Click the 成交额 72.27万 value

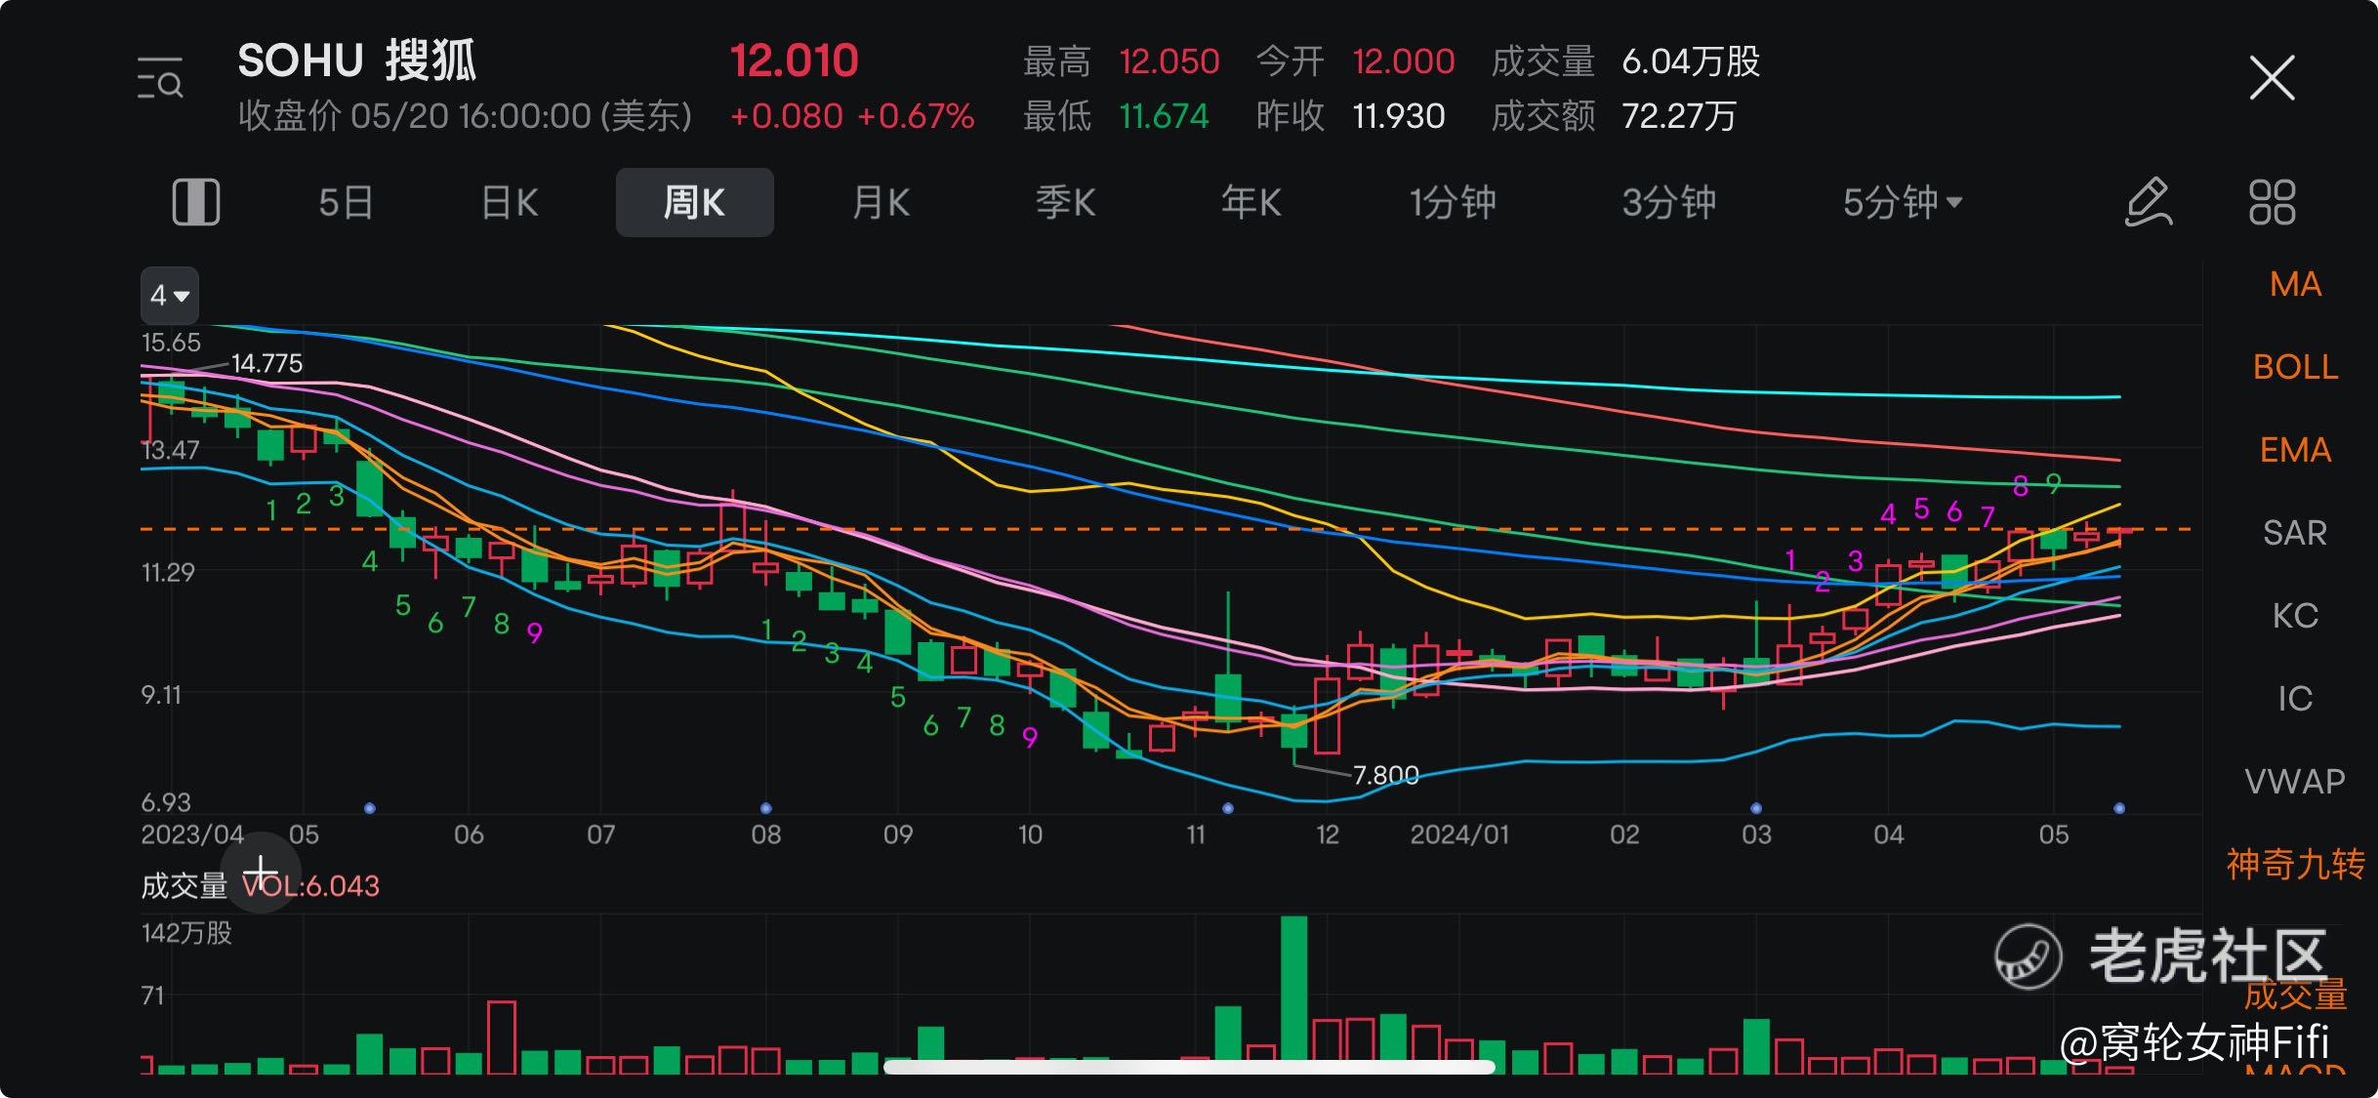pos(1679,116)
